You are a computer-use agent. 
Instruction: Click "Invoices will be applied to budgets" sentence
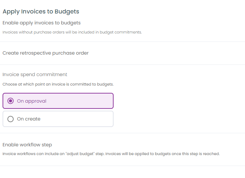pyautogui.click(x=163, y=154)
